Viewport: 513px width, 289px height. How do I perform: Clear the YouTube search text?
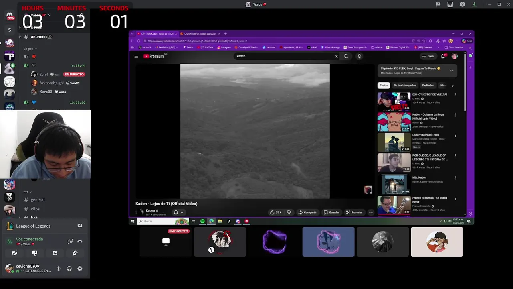pos(336,56)
